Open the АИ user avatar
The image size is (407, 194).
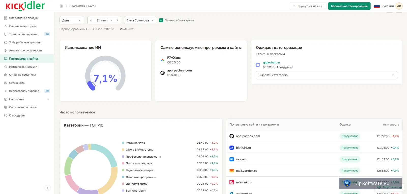point(399,6)
